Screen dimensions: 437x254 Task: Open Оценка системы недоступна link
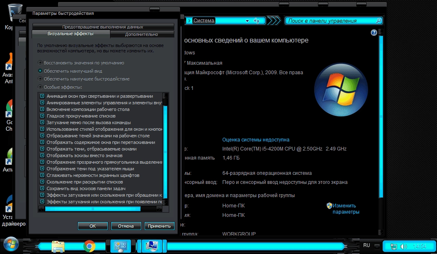point(256,140)
